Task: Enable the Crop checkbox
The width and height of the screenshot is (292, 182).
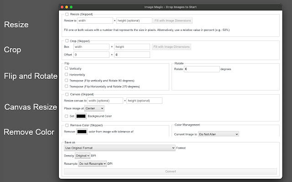Action: 67,40
